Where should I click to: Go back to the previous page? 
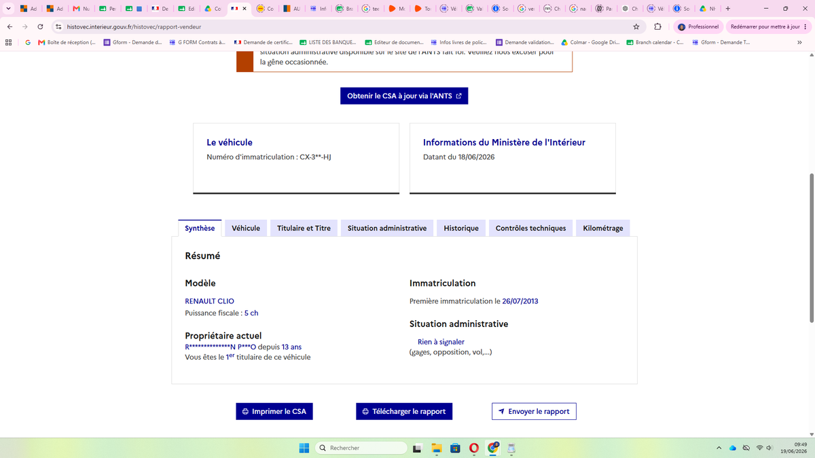click(x=10, y=26)
